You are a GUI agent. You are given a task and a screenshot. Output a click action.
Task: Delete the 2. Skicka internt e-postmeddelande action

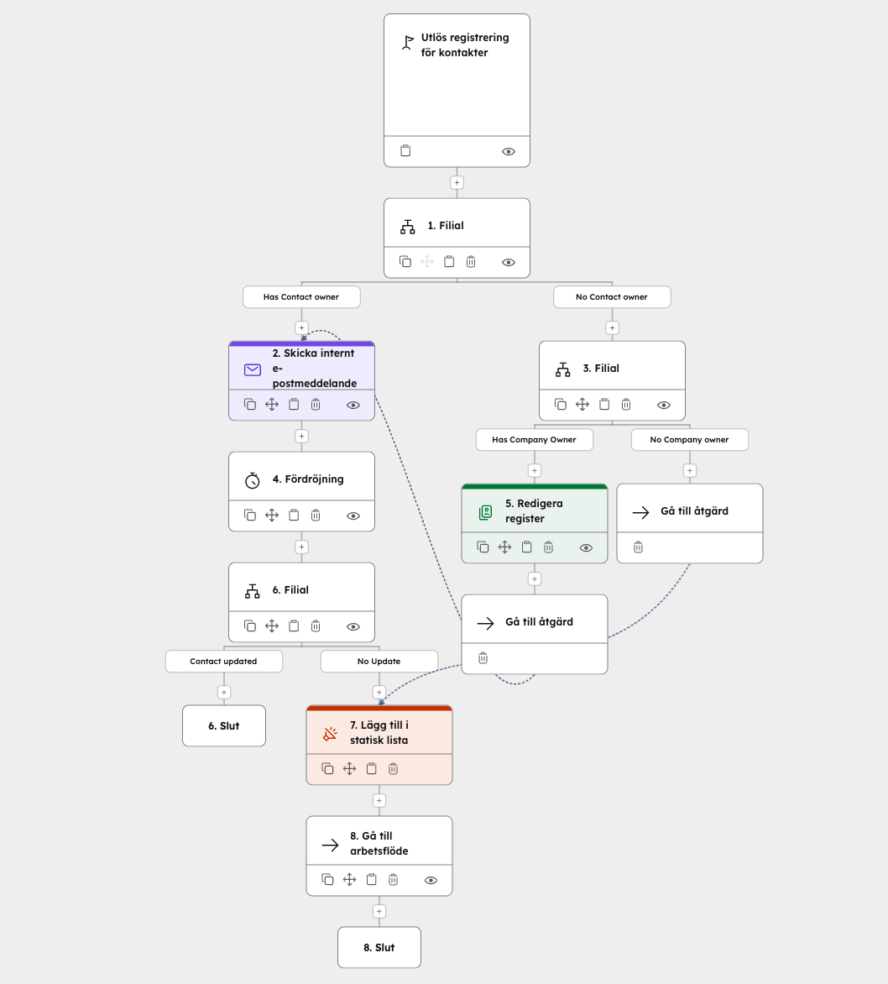(316, 405)
